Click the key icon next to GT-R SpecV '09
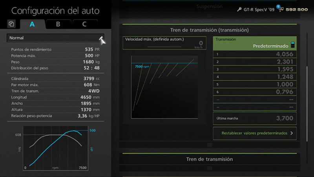 click(239, 9)
